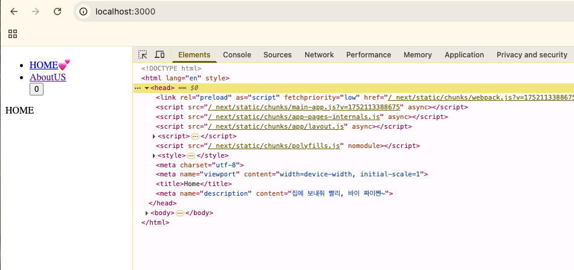Click the ellipsis inside the script tag

pos(195,137)
